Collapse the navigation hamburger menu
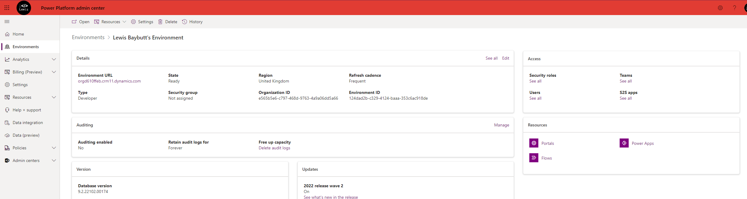Viewport: 747px width, 199px height. pos(7,22)
